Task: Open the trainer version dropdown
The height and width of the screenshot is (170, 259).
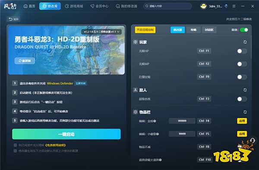Action: (x=101, y=31)
